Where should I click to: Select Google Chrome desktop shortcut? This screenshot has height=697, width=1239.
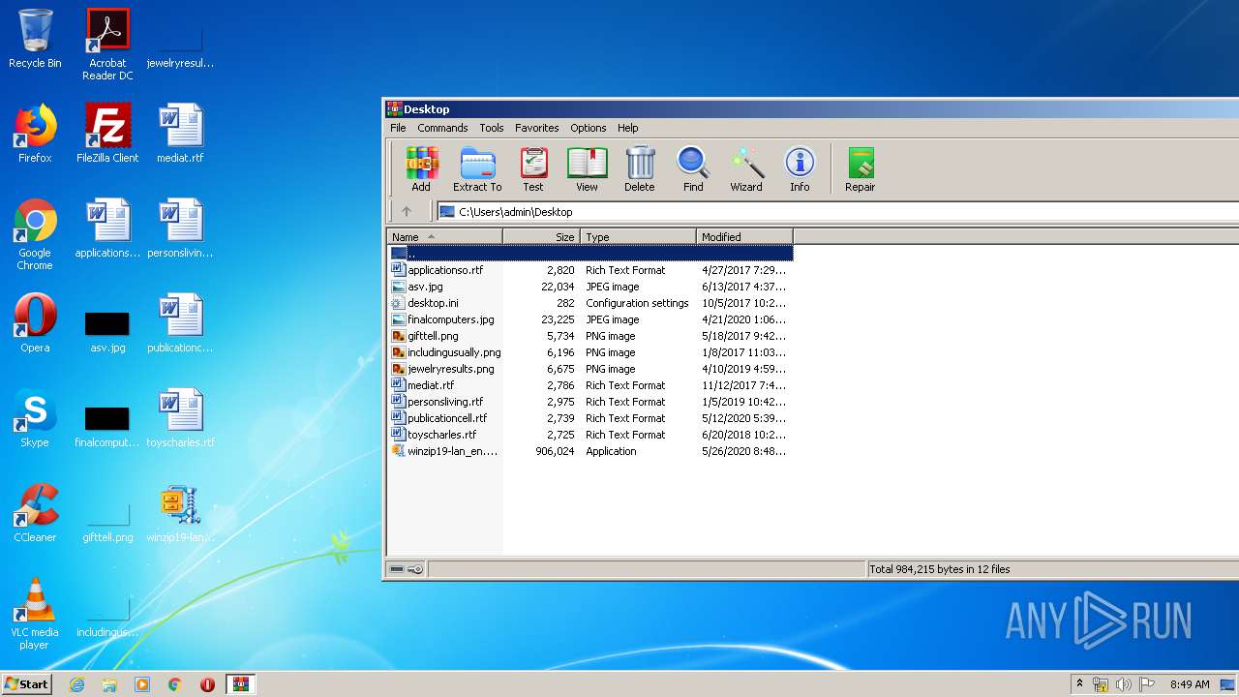(35, 235)
